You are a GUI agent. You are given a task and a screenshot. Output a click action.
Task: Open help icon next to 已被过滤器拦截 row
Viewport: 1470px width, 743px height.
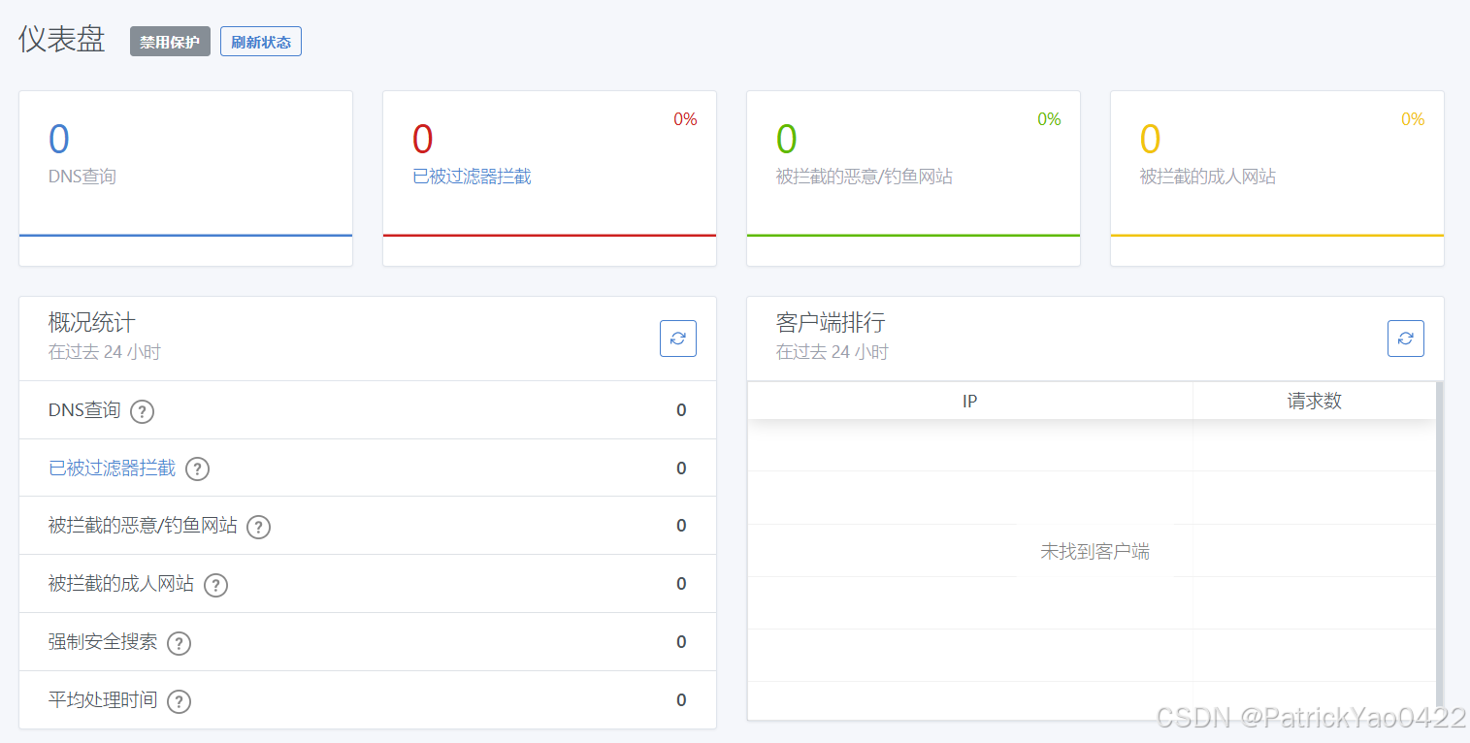click(197, 469)
